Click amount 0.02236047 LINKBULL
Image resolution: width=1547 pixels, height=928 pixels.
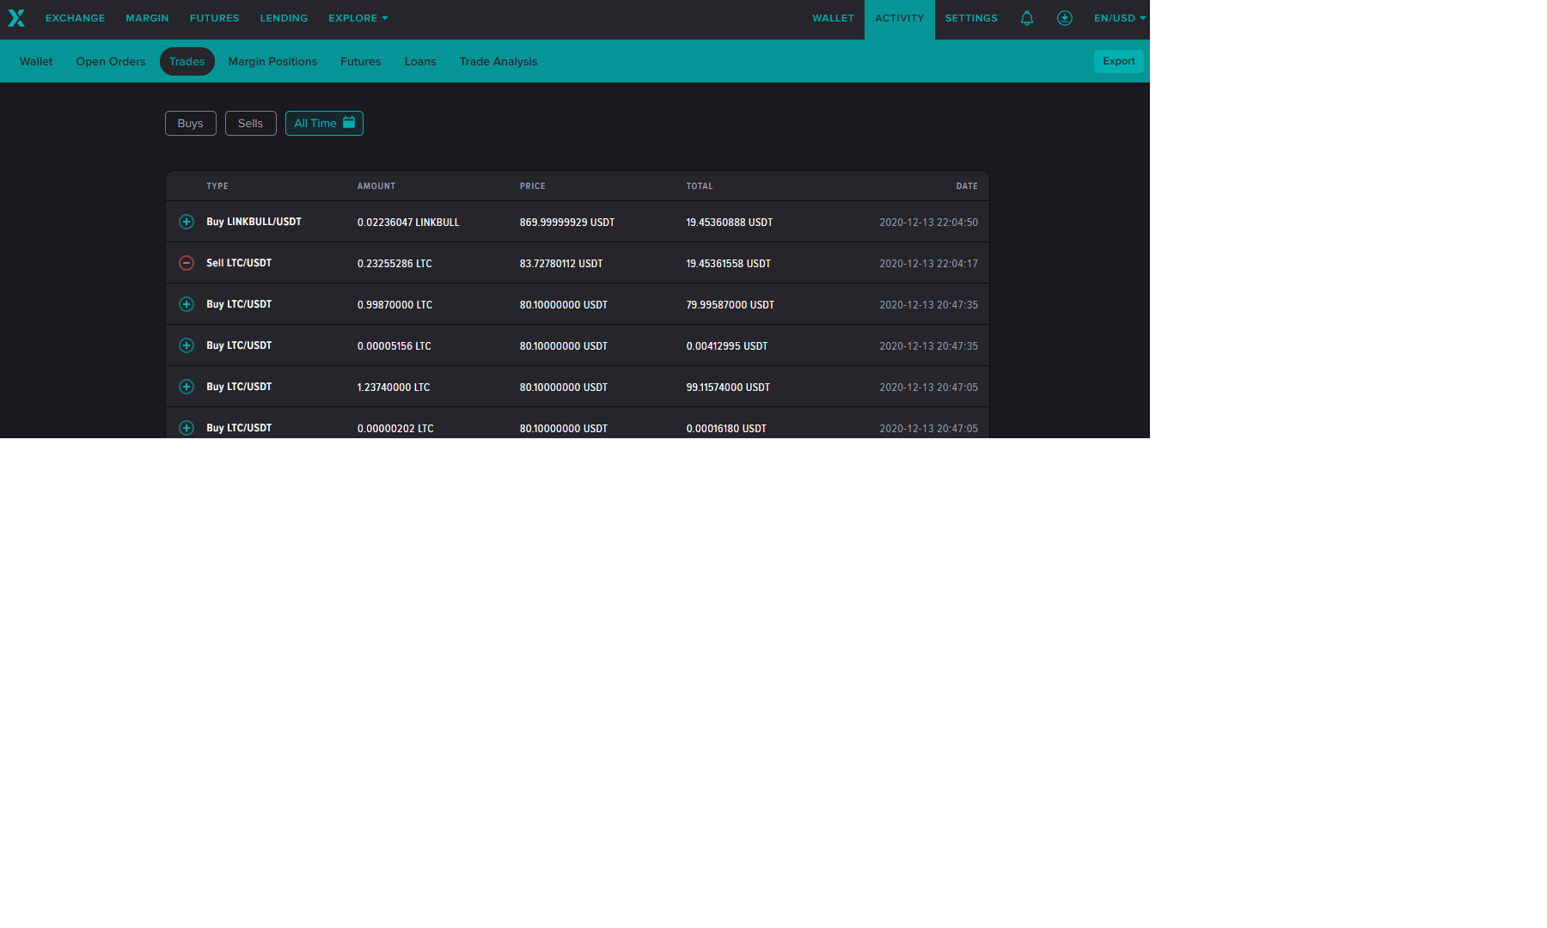[x=408, y=222]
